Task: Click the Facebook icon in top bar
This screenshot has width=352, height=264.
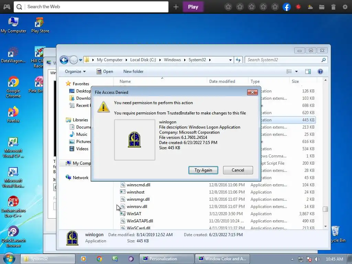Action: 287,7
